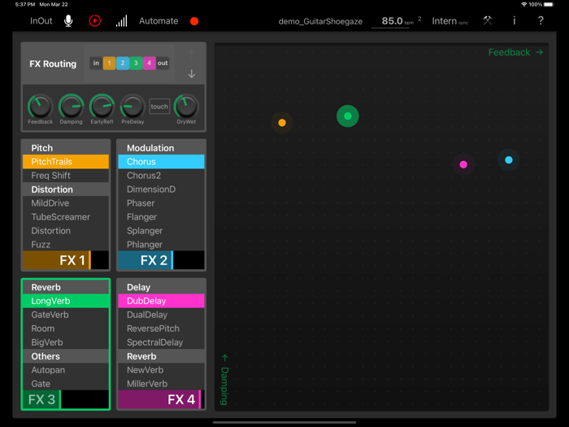Adjust the Damping knob
569x427 pixels.
tap(72, 107)
